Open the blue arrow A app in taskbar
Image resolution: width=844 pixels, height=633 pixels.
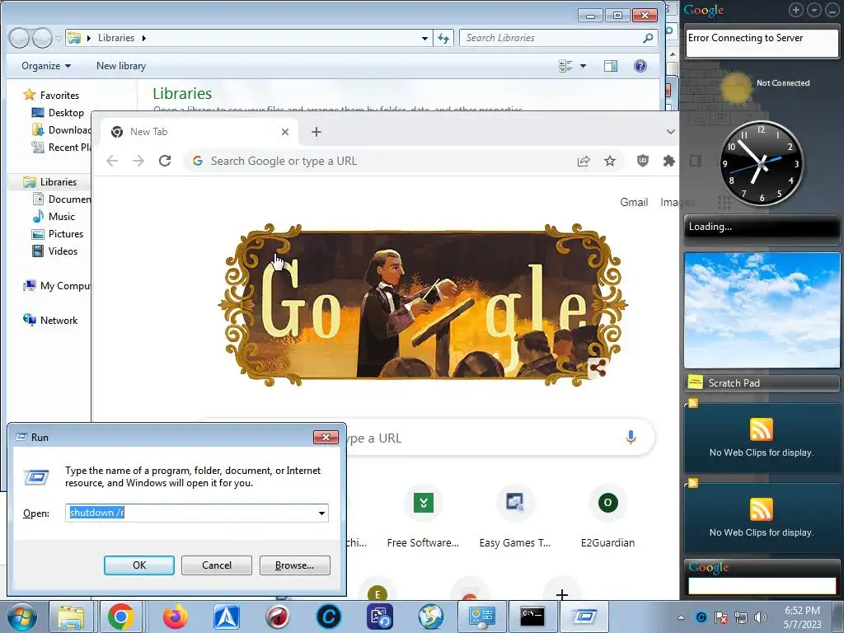click(x=227, y=617)
